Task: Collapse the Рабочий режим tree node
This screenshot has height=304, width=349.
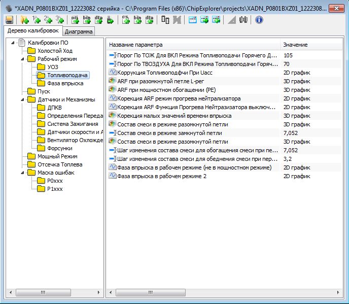Action: click(x=22, y=59)
